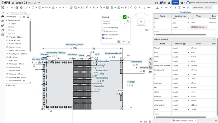
Task: Apply the Horizontal constraint
Action: click(x=149, y=8)
